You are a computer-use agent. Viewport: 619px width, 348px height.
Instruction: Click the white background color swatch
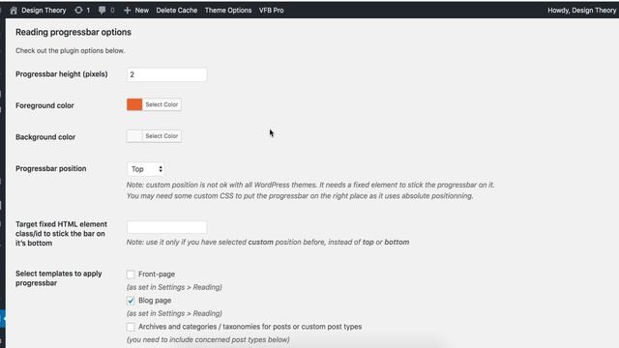[x=134, y=136]
